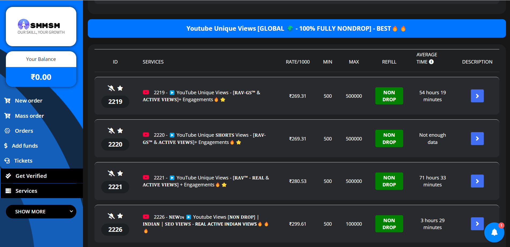This screenshot has height=247, width=510.
Task: Click the Add funds dollar icon
Action: (6, 146)
